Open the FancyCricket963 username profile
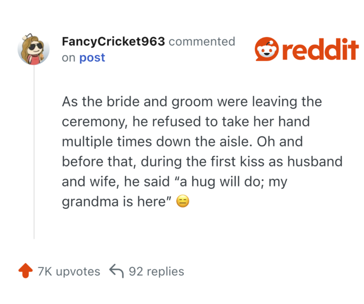 pos(113,42)
